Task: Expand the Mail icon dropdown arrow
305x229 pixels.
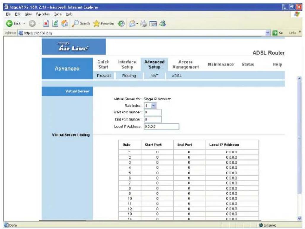Action: pyautogui.click(x=137, y=24)
